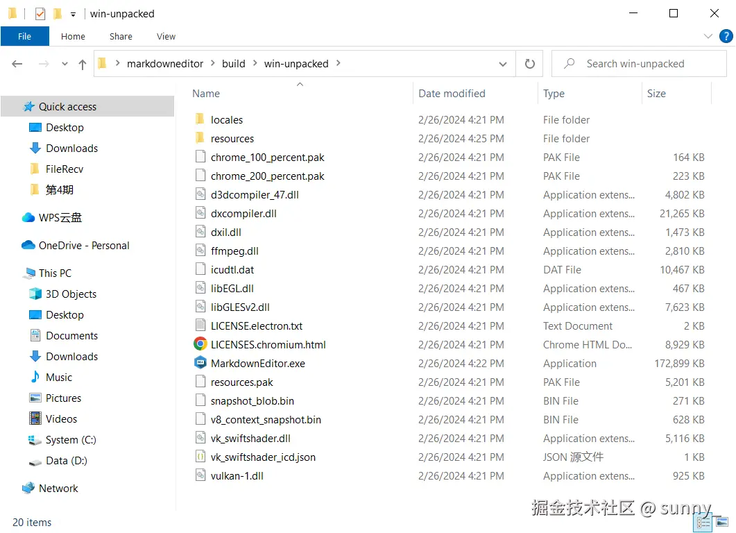Image resolution: width=736 pixels, height=533 pixels.
Task: Expand chevron before markdowneditor in breadcrumb
Action: coord(117,63)
